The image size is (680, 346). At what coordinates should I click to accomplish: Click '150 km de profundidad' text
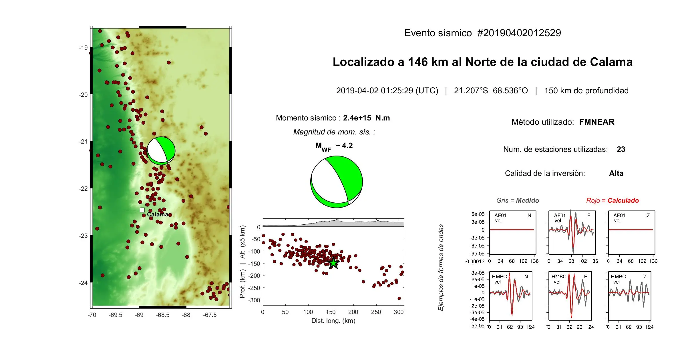[586, 90]
